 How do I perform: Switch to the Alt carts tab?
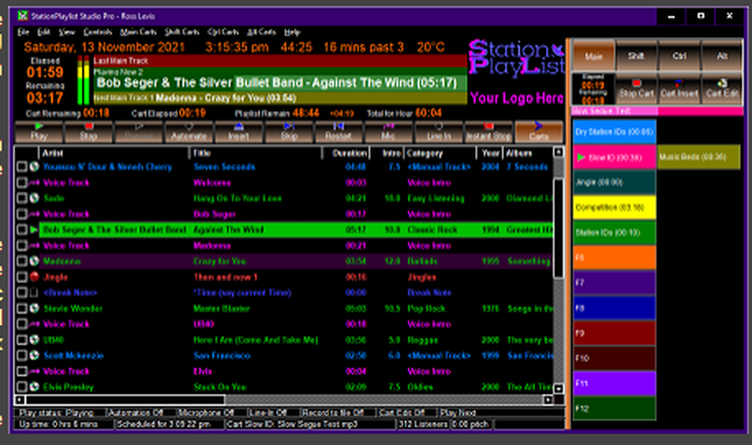coord(722,56)
